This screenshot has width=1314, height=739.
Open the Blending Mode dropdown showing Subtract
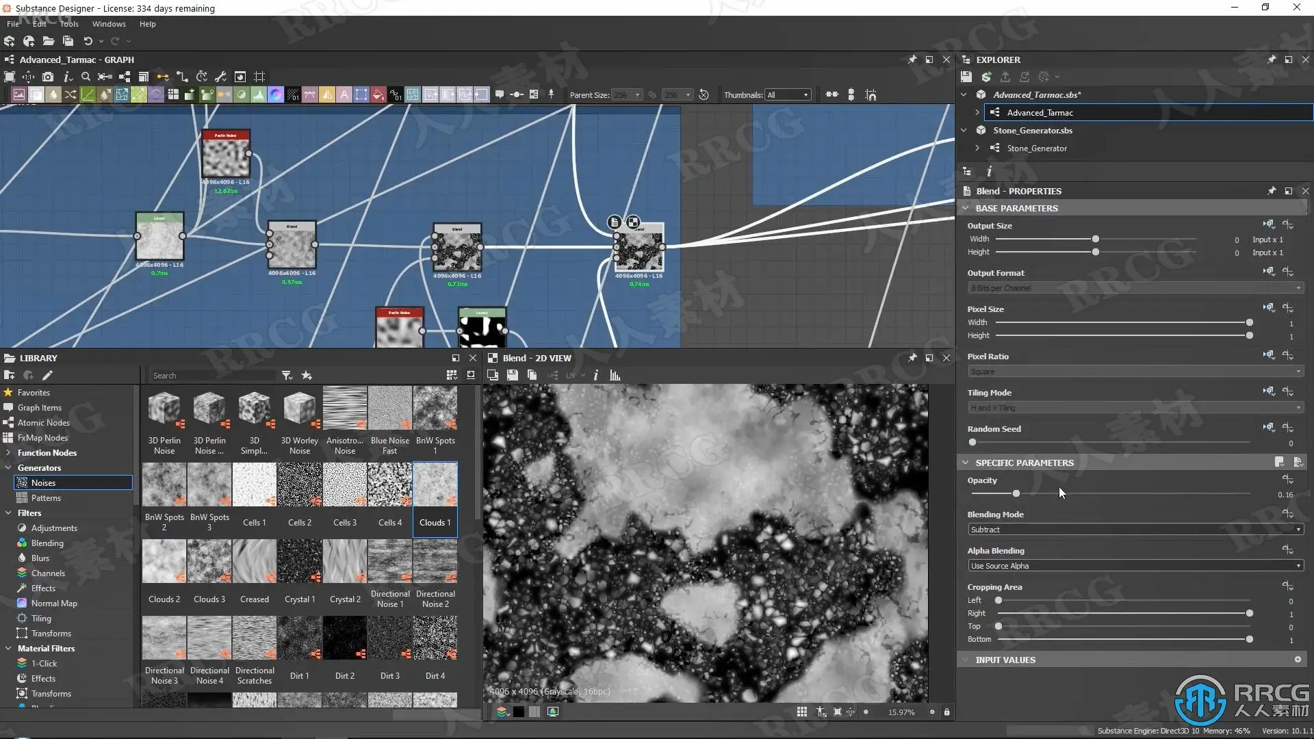pyautogui.click(x=1135, y=530)
